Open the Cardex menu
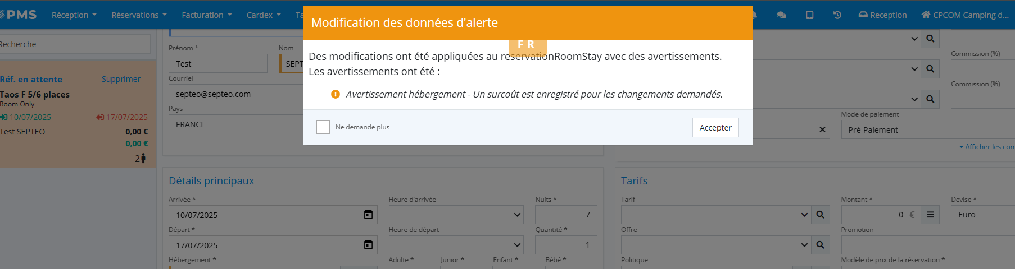1015x269 pixels. [x=263, y=15]
